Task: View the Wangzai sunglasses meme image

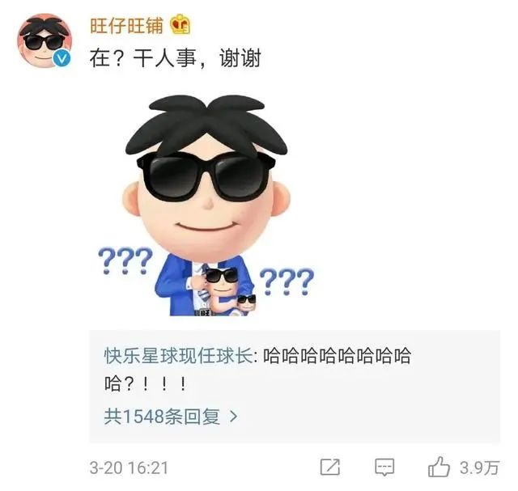Action: [206, 205]
